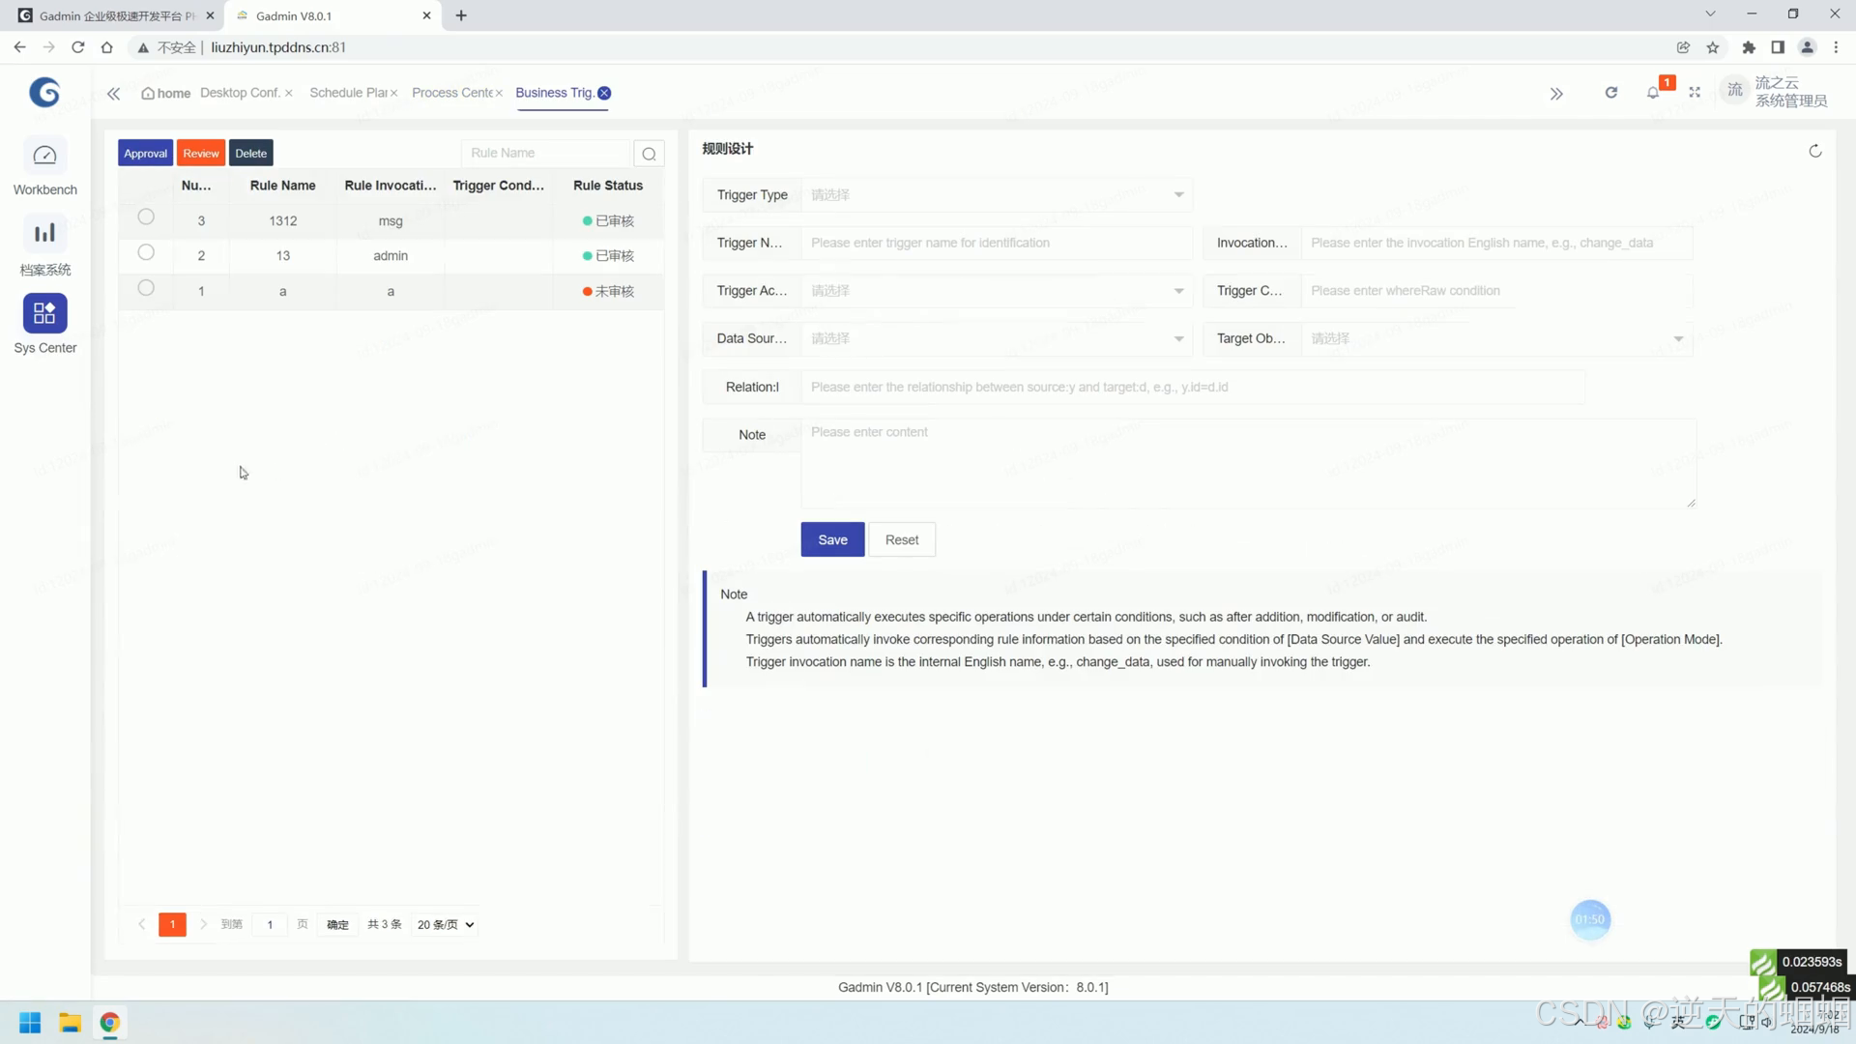This screenshot has height=1044, width=1856.
Task: Open the notification bell icon
Action: 1653,93
